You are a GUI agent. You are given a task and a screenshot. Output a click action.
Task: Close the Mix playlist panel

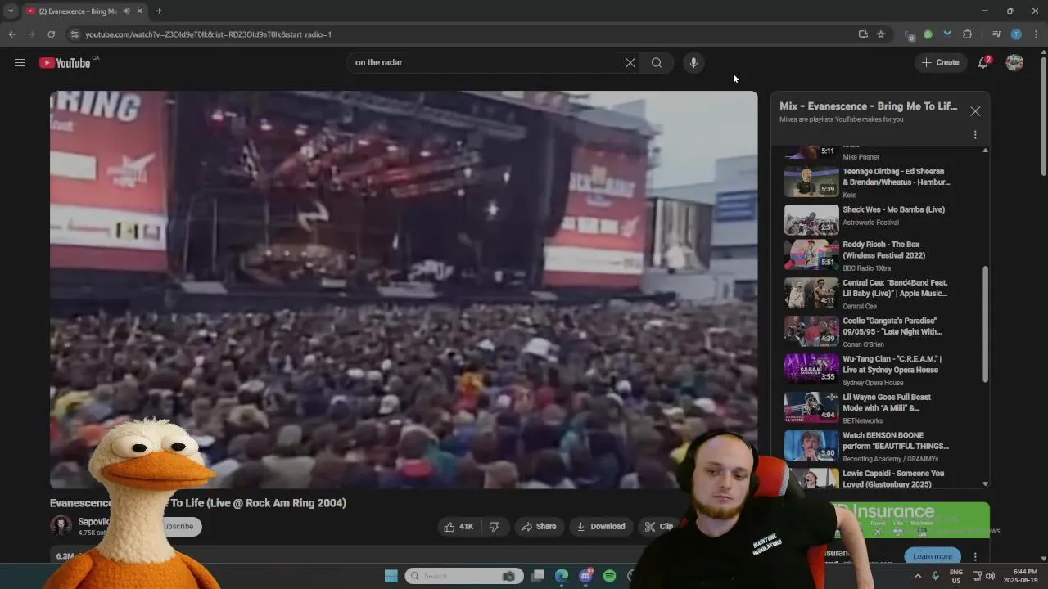click(x=975, y=111)
